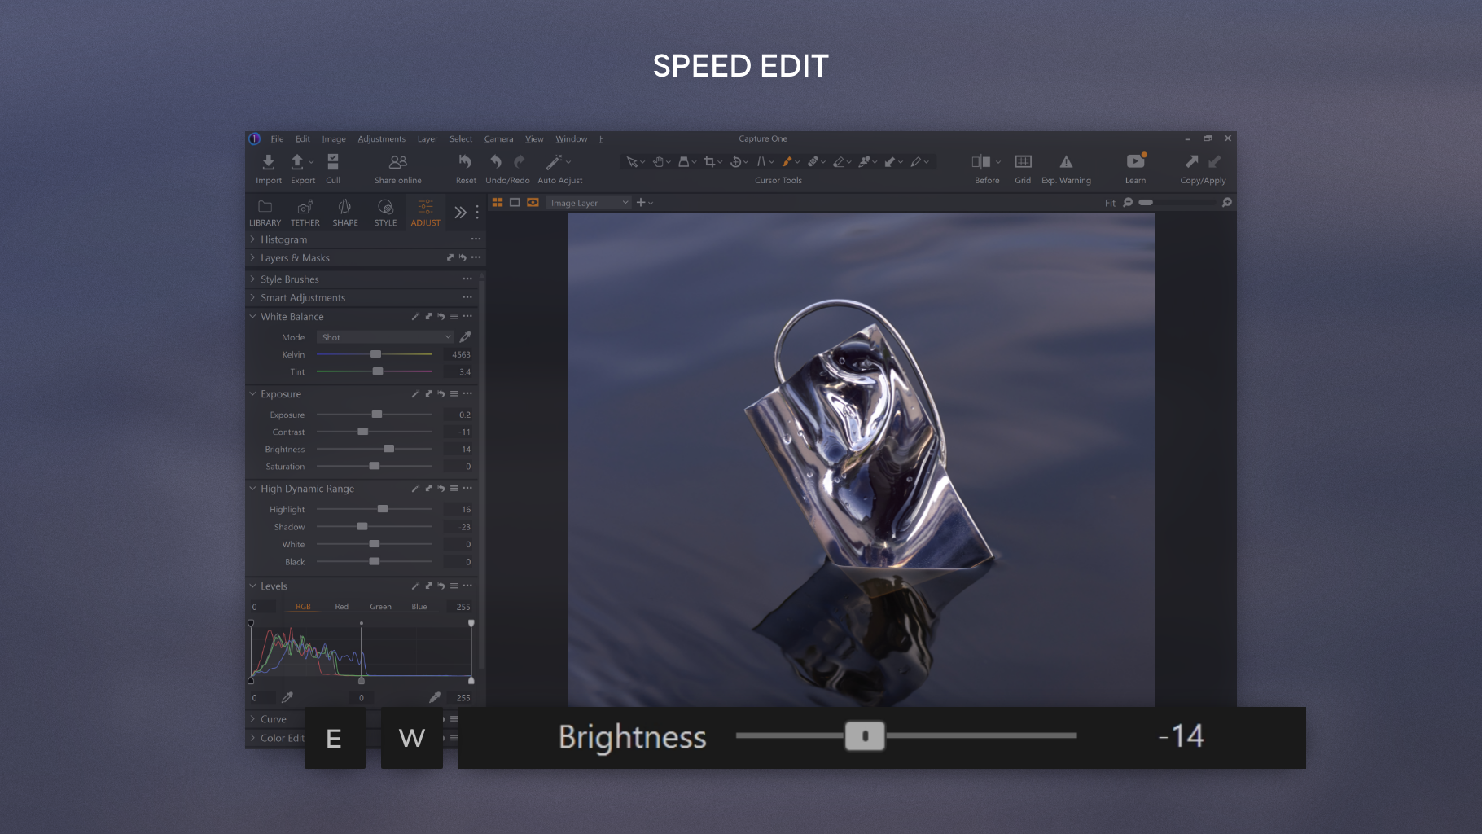
Task: Open the White Balance Mode dropdown showing Shot
Action: (384, 336)
